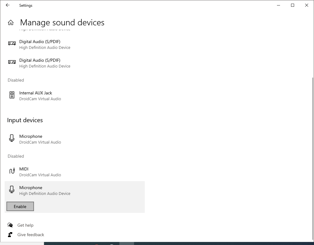Enable the disabled Microphone device
Screen dimensions: 314x245
[x=20, y=207]
